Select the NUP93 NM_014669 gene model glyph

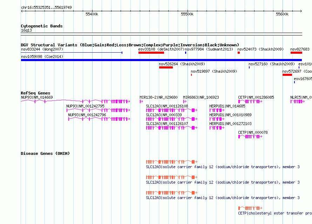(75, 101)
